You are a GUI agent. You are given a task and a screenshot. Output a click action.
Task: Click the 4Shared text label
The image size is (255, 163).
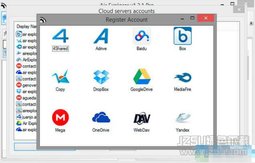tap(60, 48)
